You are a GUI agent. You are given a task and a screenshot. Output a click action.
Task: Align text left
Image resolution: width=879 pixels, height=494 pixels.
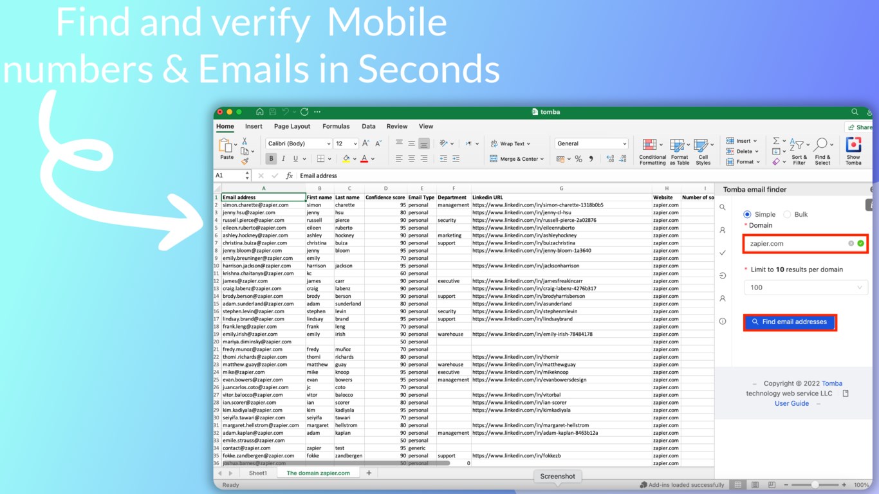click(x=399, y=159)
